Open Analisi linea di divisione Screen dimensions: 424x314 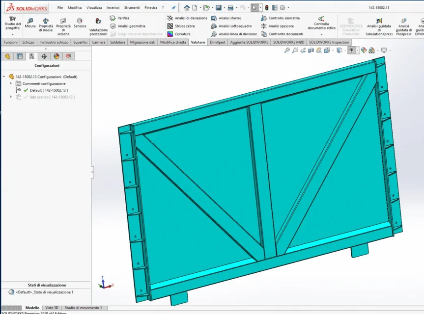(234, 34)
